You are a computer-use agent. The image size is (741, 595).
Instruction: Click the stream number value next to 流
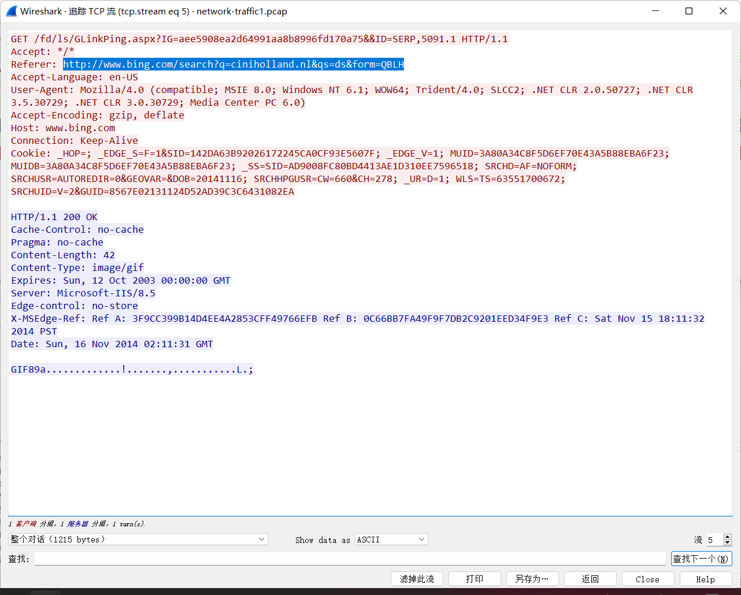709,539
